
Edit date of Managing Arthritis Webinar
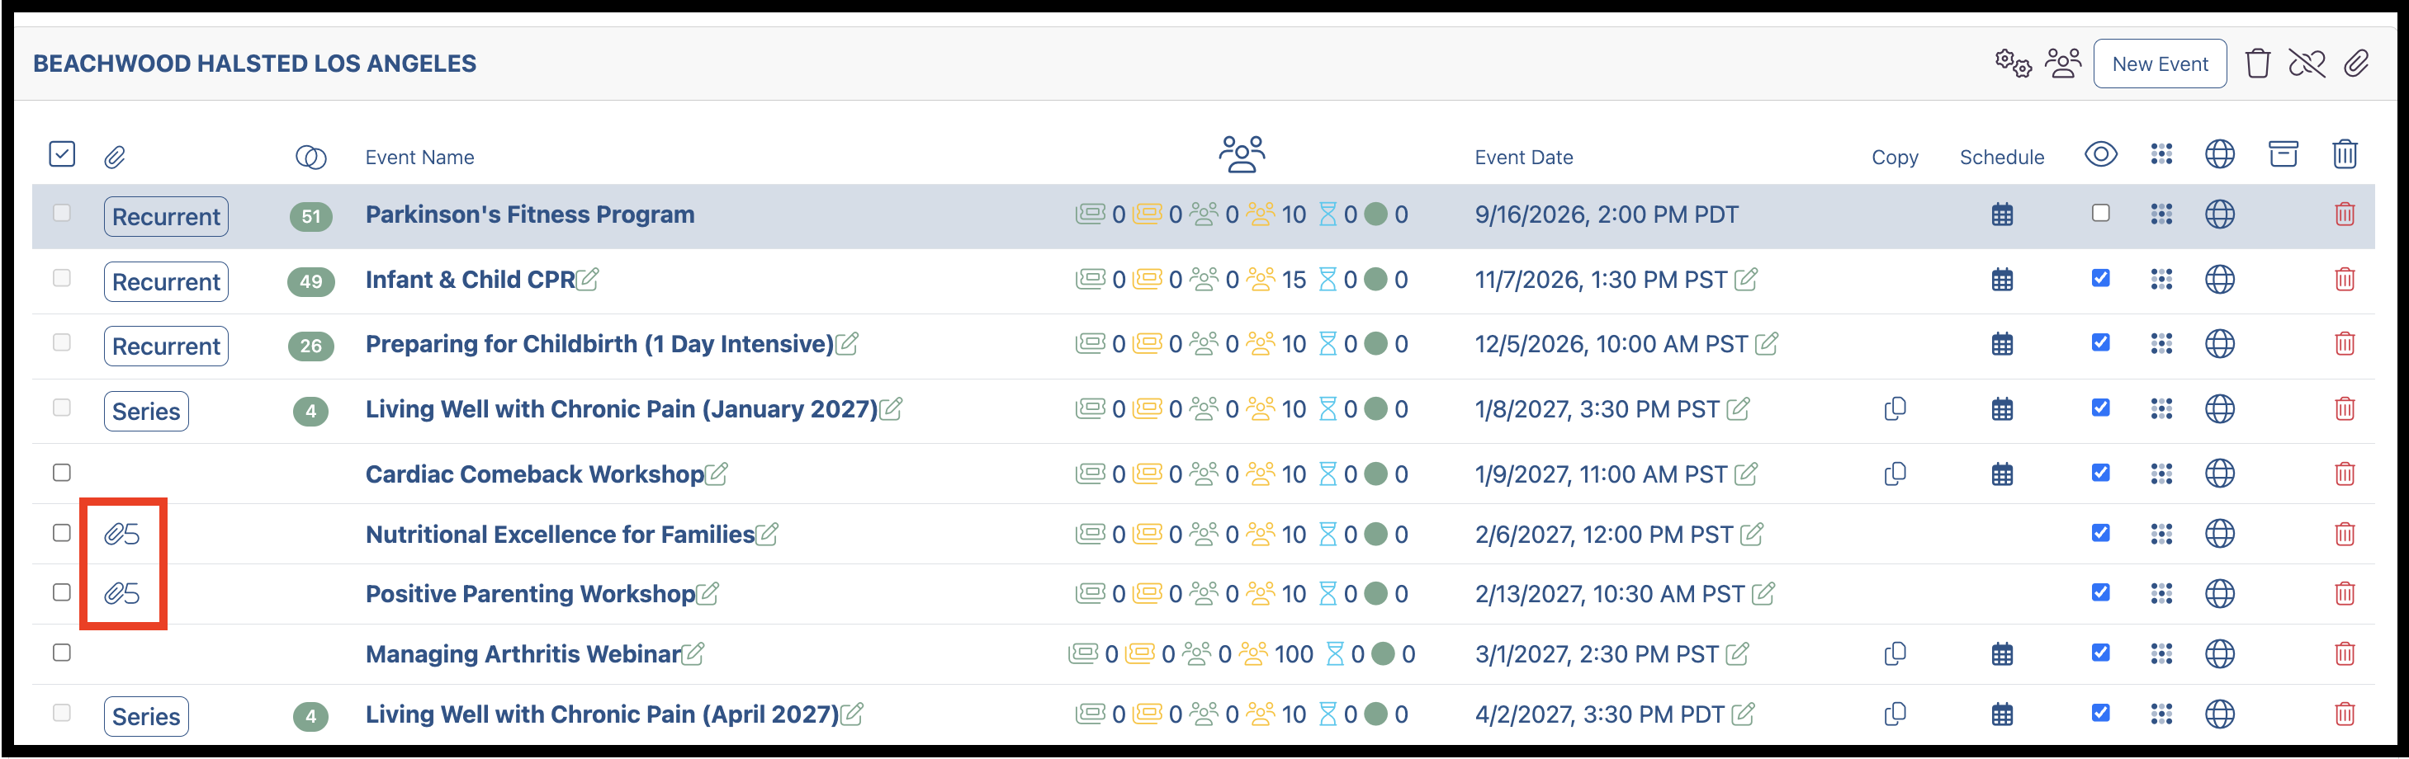coord(1737,653)
